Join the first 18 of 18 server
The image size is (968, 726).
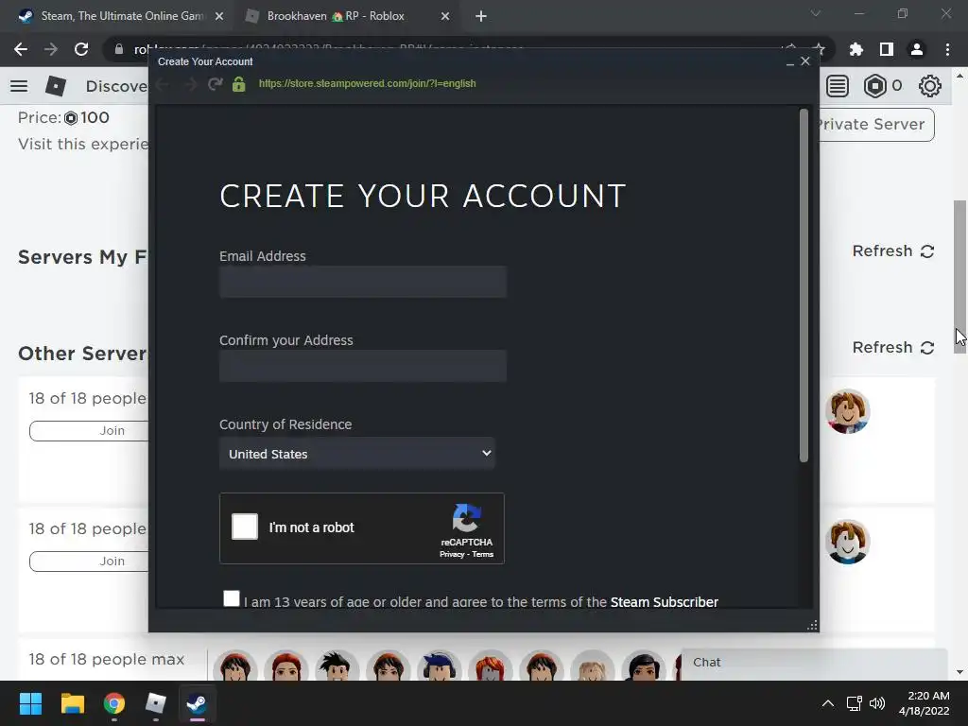tap(89, 430)
